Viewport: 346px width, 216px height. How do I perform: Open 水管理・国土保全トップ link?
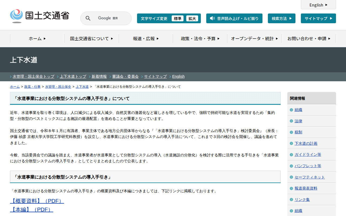34,76
